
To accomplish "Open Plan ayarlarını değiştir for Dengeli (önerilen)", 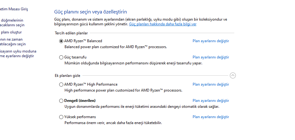I will click(211, 101).
